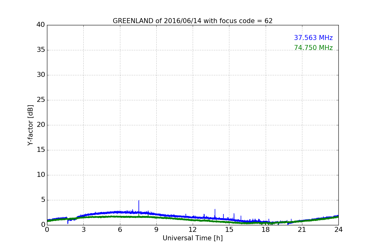Select the 37.563 MHz legend label
The height and width of the screenshot is (250, 376).
(x=313, y=38)
